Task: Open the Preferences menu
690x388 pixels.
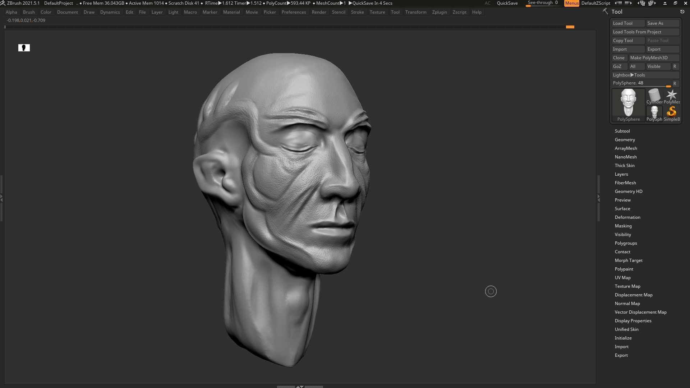Action: pyautogui.click(x=294, y=12)
